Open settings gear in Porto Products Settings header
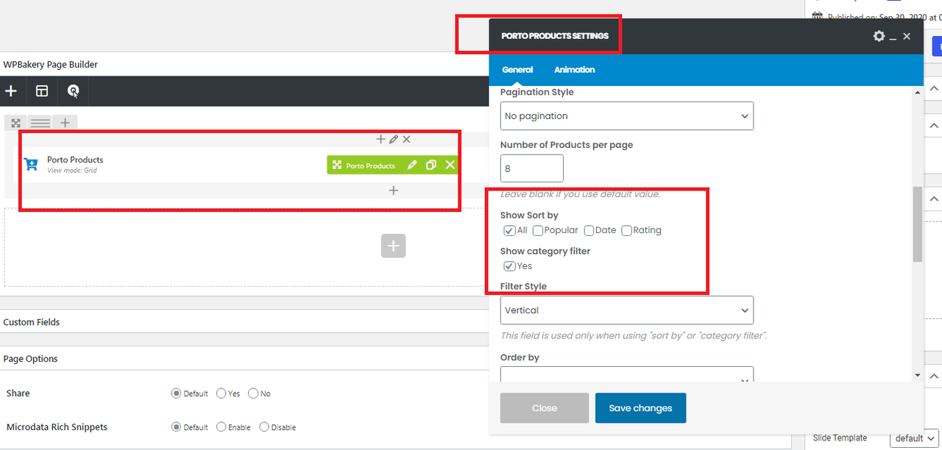 pos(879,36)
